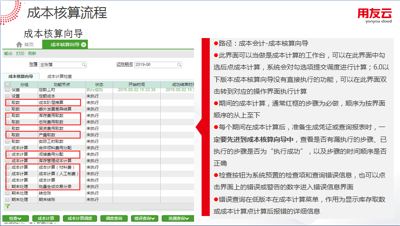Click the 调度查询 button
Viewport: 400px width, 226px height.
click(112, 218)
